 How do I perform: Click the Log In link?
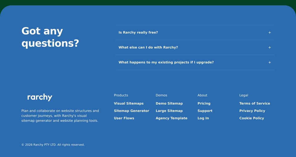coord(203,118)
